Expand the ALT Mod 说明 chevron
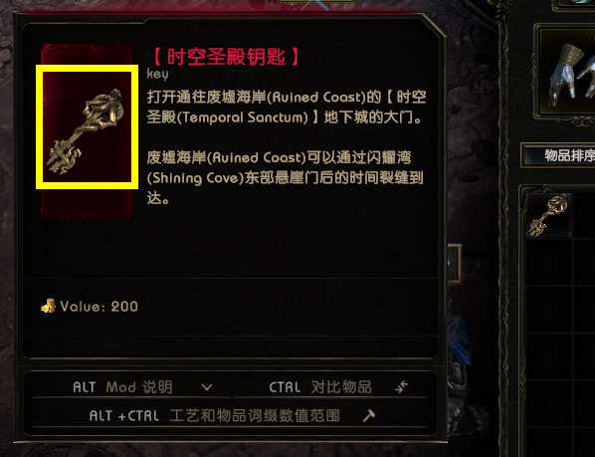This screenshot has width=595, height=457. tap(207, 387)
